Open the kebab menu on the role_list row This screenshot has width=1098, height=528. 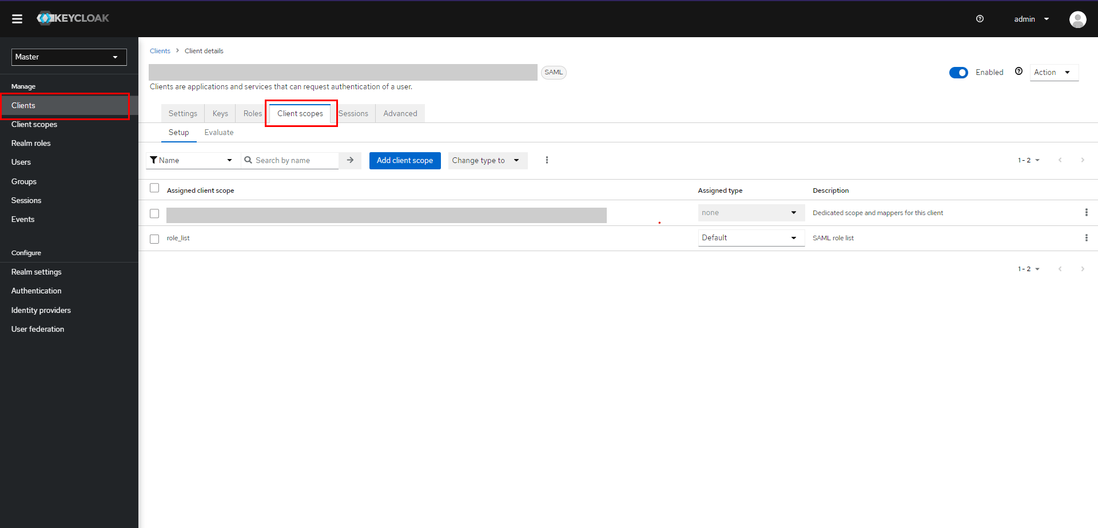tap(1087, 237)
